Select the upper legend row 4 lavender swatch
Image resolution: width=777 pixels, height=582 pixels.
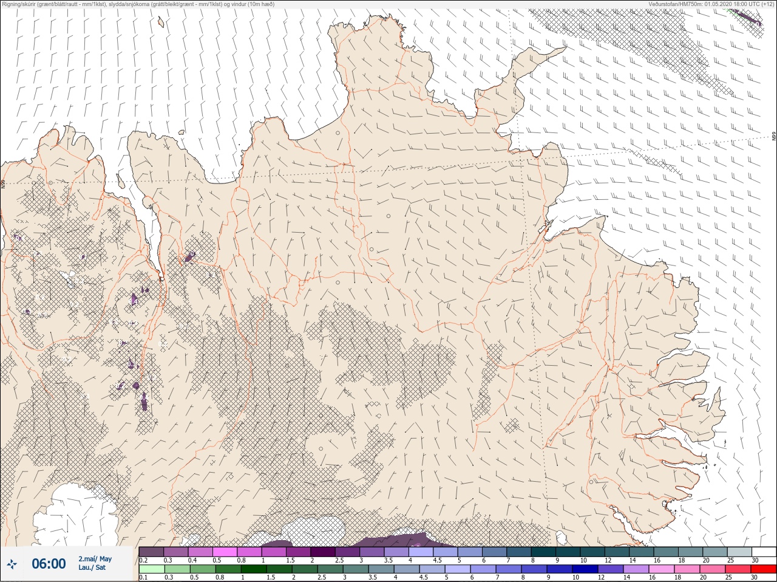coord(422,552)
